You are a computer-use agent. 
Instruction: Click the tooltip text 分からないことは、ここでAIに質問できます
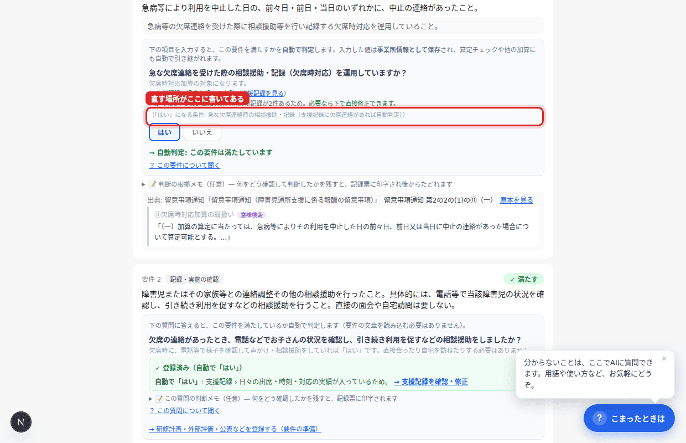click(x=589, y=373)
